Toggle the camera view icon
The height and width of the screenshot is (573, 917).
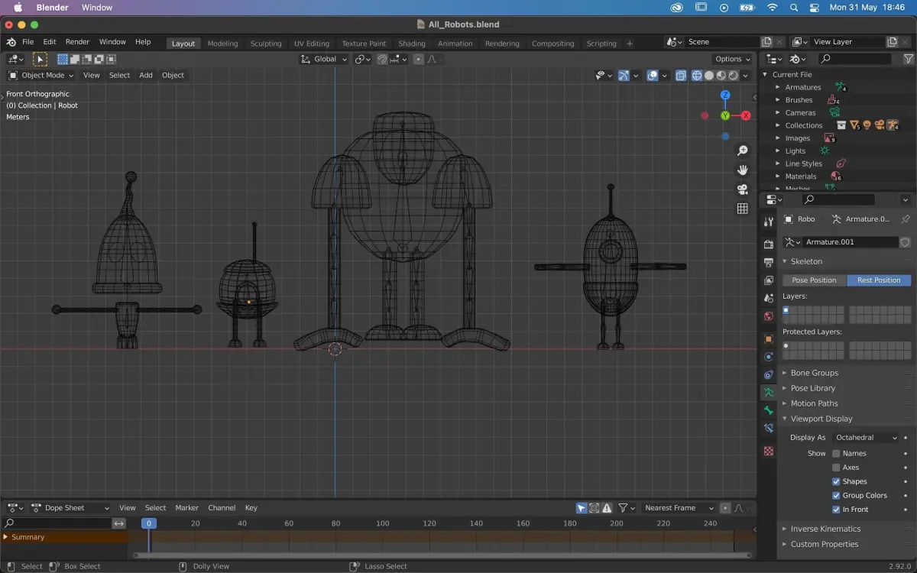(742, 189)
